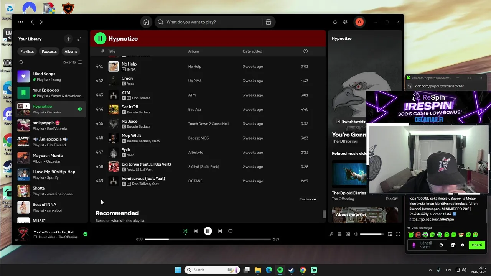Image resolution: width=491 pixels, height=276 pixels.
Task: Seek within the song progress bar
Action: click(x=208, y=239)
